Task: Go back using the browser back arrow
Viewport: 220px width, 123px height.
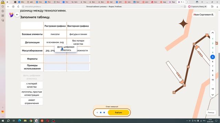Action: [x=8, y=6]
